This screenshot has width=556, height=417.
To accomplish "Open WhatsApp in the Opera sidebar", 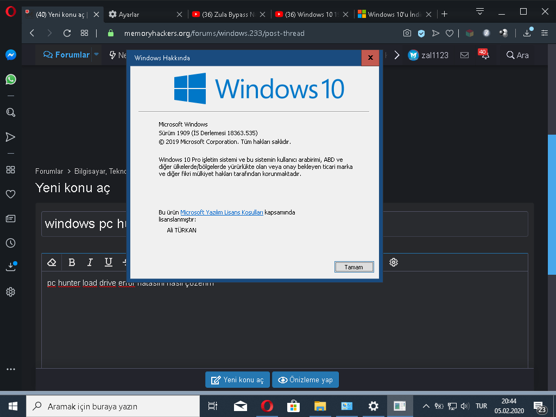I will pyautogui.click(x=11, y=79).
